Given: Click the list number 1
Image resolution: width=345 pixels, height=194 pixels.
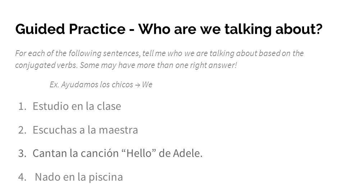Looking at the screenshot, I should point(22,107).
